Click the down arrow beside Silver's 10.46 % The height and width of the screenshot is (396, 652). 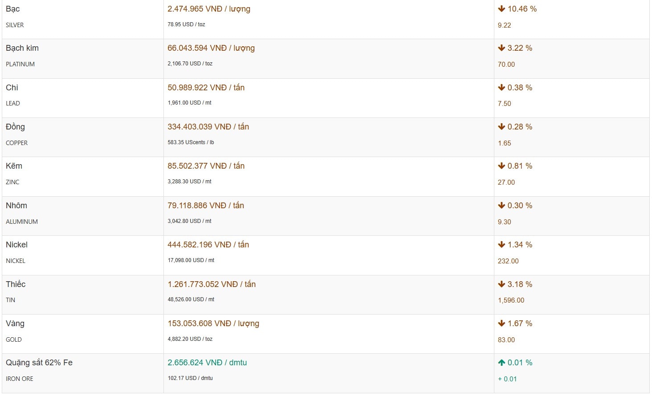click(501, 9)
